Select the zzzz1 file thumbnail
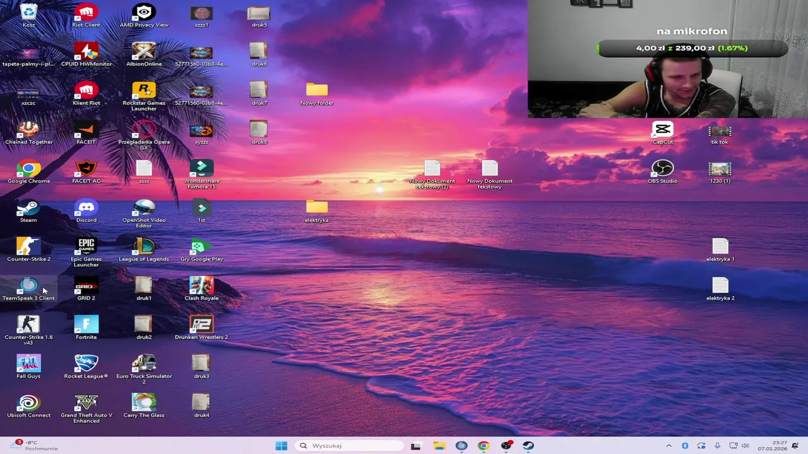808x454 pixels. (201, 16)
